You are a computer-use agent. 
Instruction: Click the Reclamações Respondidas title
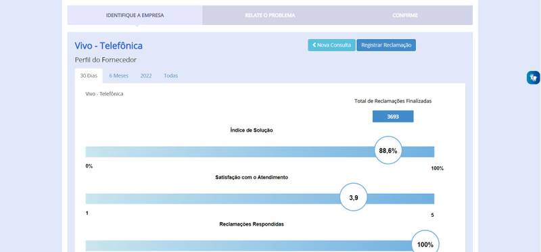(252, 224)
